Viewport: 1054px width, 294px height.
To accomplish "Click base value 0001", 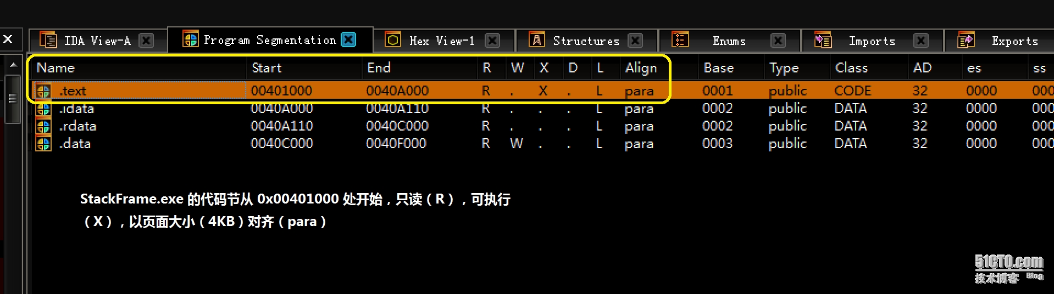I will [x=718, y=91].
